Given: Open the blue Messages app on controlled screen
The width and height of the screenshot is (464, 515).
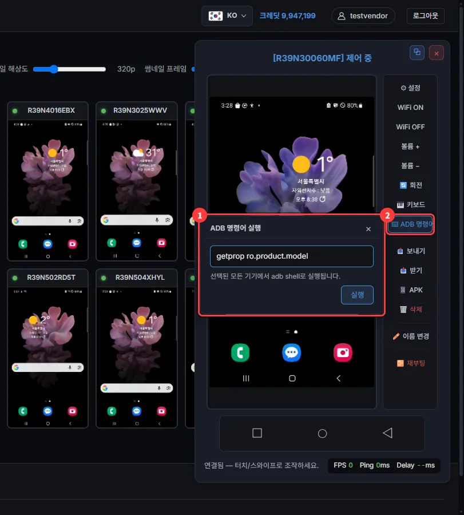Looking at the screenshot, I should 291,352.
